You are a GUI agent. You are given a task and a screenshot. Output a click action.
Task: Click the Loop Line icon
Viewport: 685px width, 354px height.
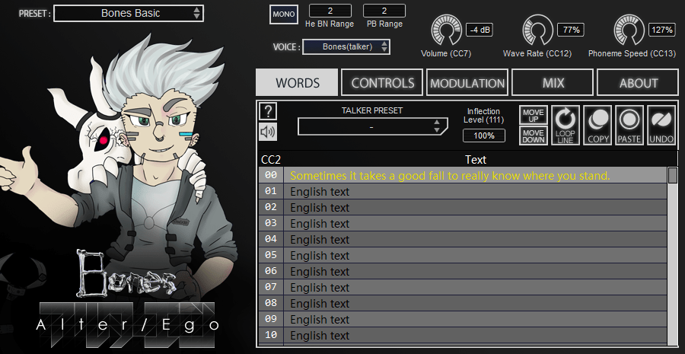566,125
